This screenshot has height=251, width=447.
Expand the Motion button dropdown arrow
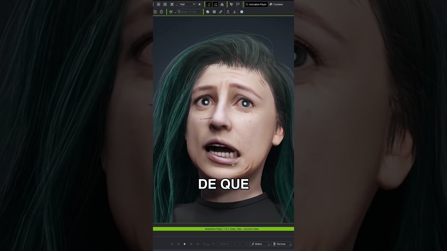tap(269, 244)
